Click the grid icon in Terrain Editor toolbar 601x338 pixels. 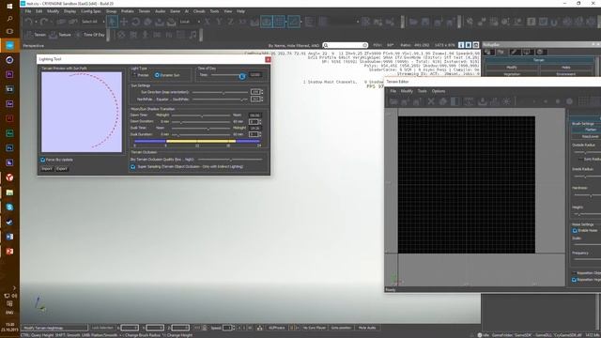[582, 101]
